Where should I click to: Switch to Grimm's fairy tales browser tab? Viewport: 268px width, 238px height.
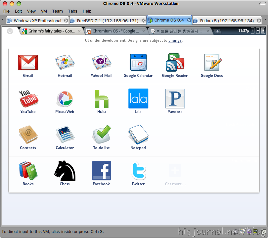click(x=52, y=31)
